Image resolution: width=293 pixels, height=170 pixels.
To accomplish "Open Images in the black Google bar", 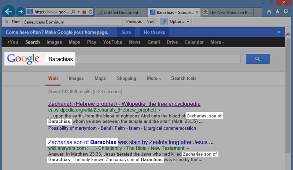I will point(54,42).
